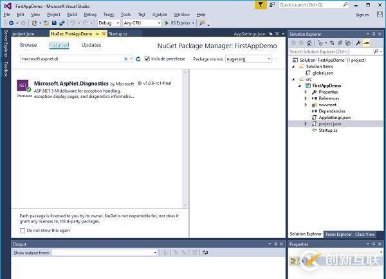Click the Quick Launch search magnifier
This screenshot has width=386, height=279.
coord(345,4)
